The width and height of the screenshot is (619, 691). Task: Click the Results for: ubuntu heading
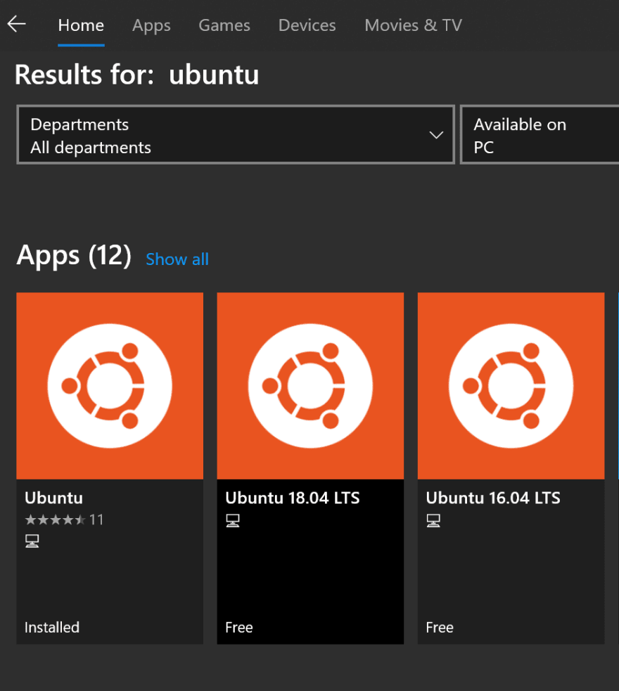point(137,75)
